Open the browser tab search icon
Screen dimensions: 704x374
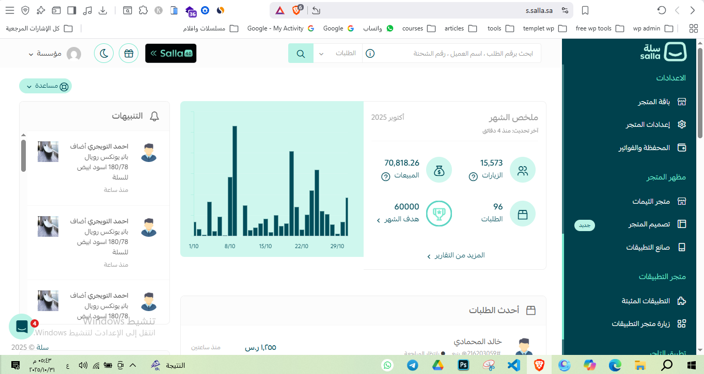click(x=128, y=10)
